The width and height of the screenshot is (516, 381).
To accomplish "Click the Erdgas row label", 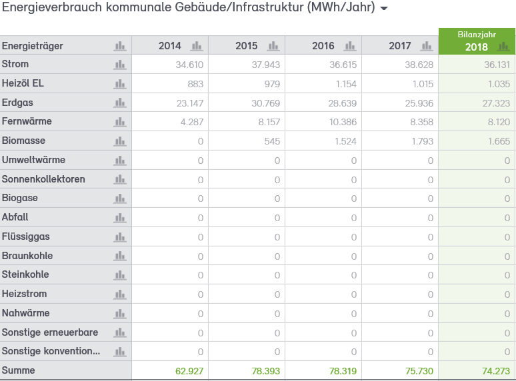I will [17, 103].
